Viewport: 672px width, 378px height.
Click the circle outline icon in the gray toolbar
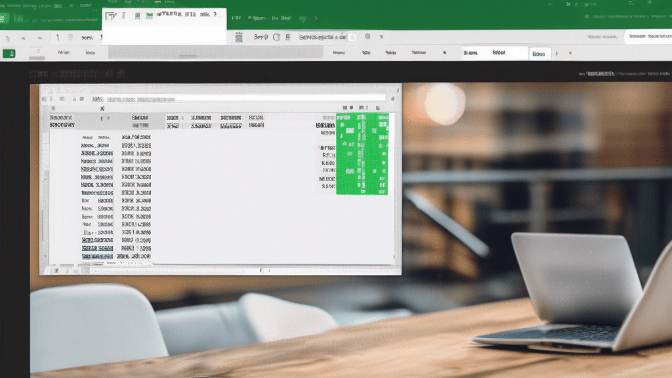(276, 37)
